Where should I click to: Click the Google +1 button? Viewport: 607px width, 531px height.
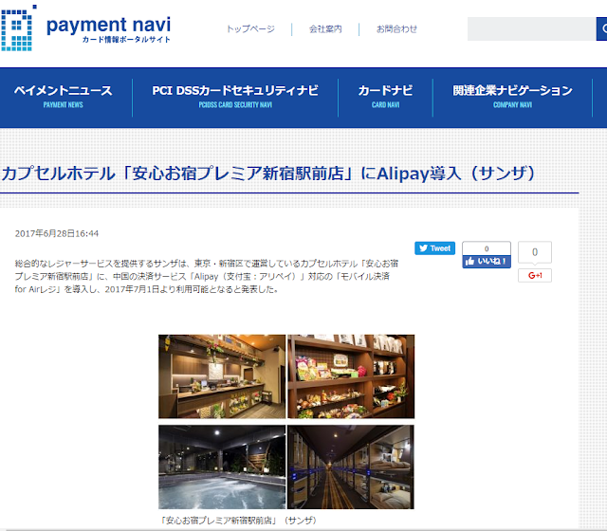click(x=535, y=276)
